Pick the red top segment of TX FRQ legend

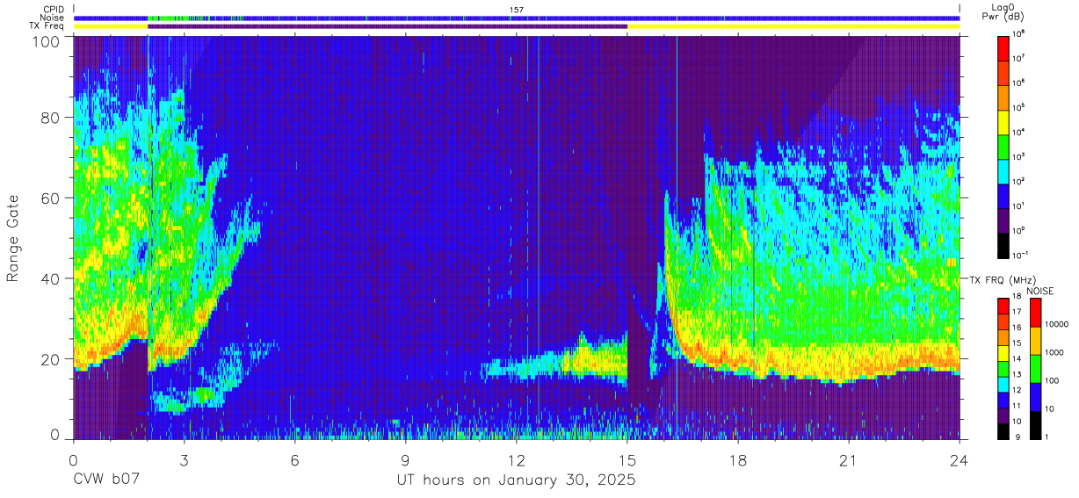click(x=1003, y=306)
